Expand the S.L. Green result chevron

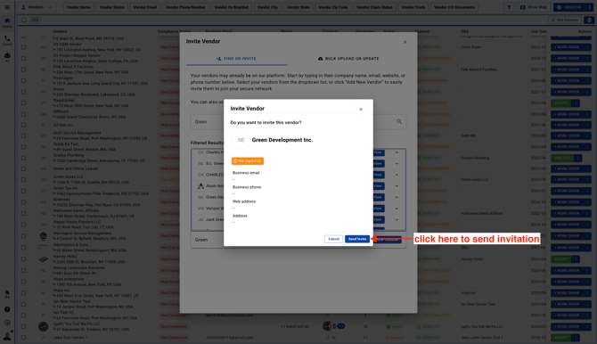point(397,163)
